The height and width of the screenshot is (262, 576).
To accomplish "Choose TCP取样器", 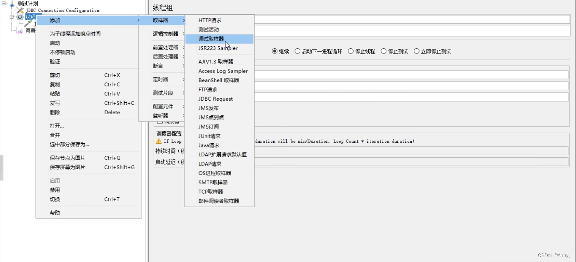I will pyautogui.click(x=219, y=192).
